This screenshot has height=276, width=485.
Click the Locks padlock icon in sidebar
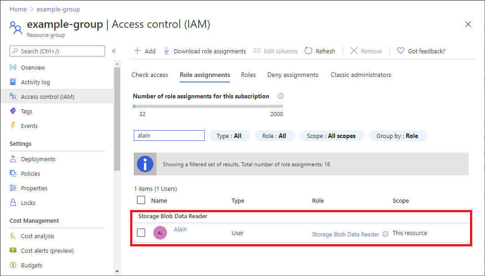coord(13,203)
